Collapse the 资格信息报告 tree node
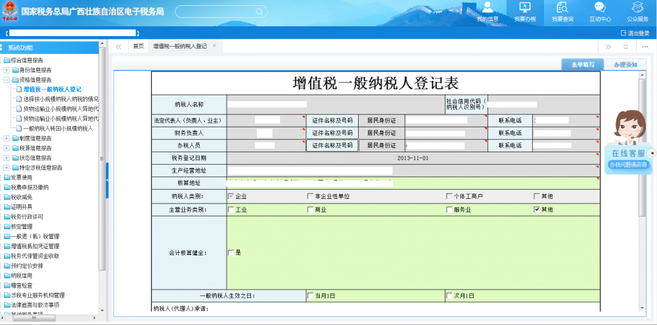 pyautogui.click(x=7, y=79)
